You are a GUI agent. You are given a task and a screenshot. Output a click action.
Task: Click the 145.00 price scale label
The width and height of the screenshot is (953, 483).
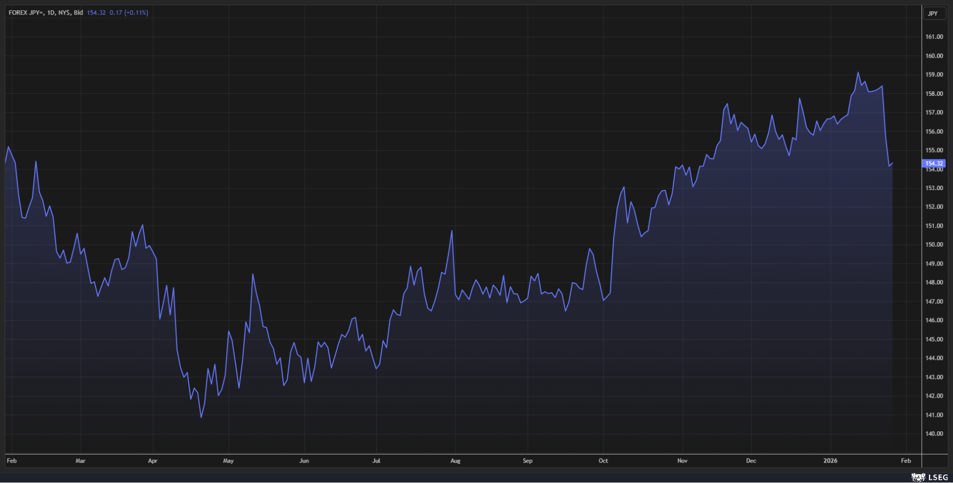(x=934, y=340)
